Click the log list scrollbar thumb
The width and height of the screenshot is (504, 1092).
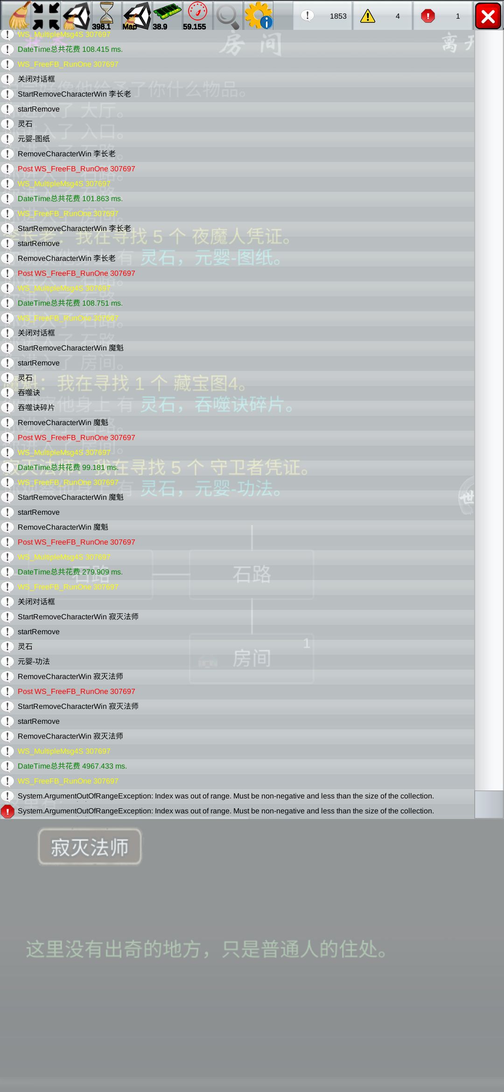pos(489,804)
